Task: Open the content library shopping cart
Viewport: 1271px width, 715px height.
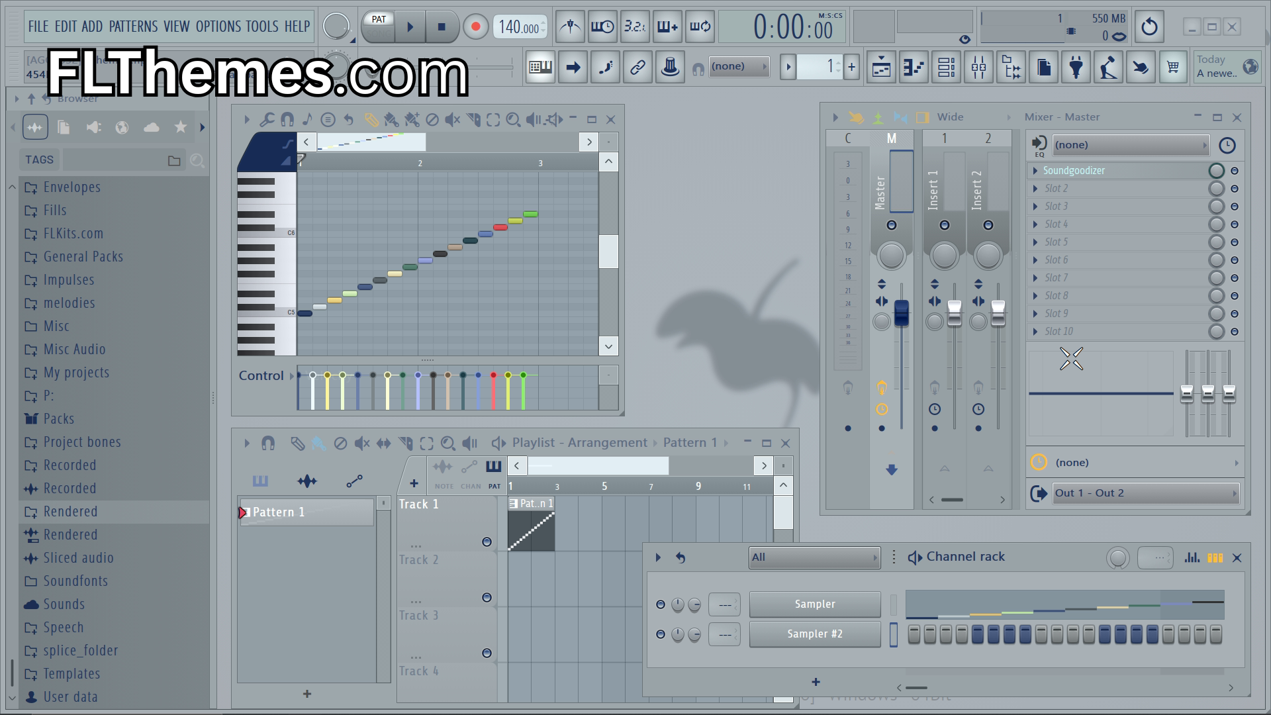Action: [1173, 67]
